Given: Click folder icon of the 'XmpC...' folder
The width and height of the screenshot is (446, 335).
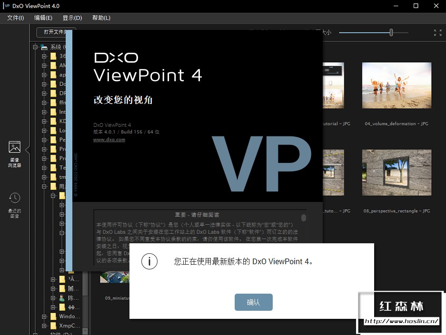Looking at the screenshot, I should [53, 326].
